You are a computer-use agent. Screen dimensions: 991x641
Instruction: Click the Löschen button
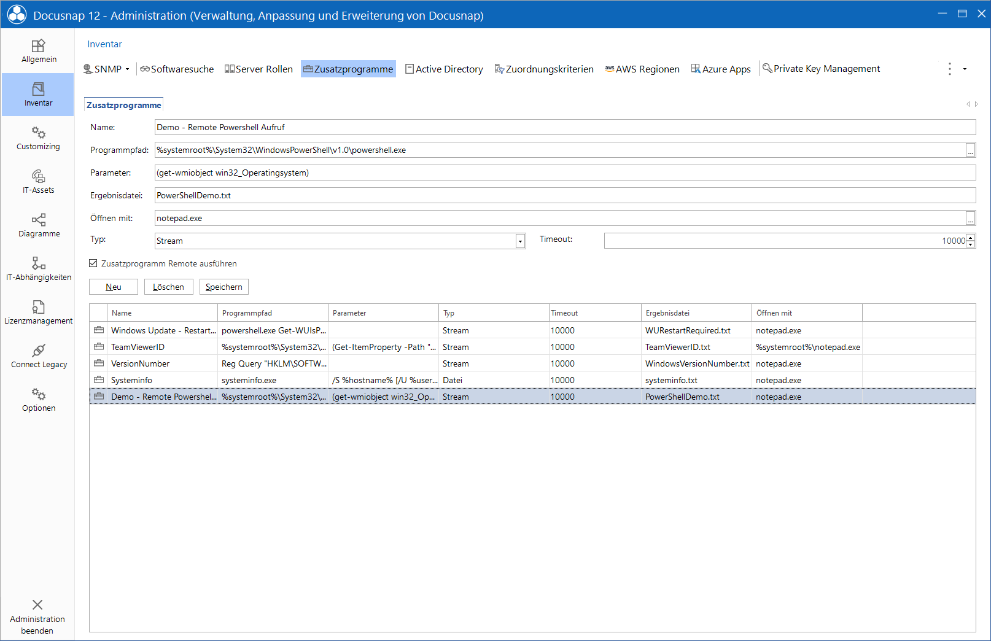coord(169,287)
